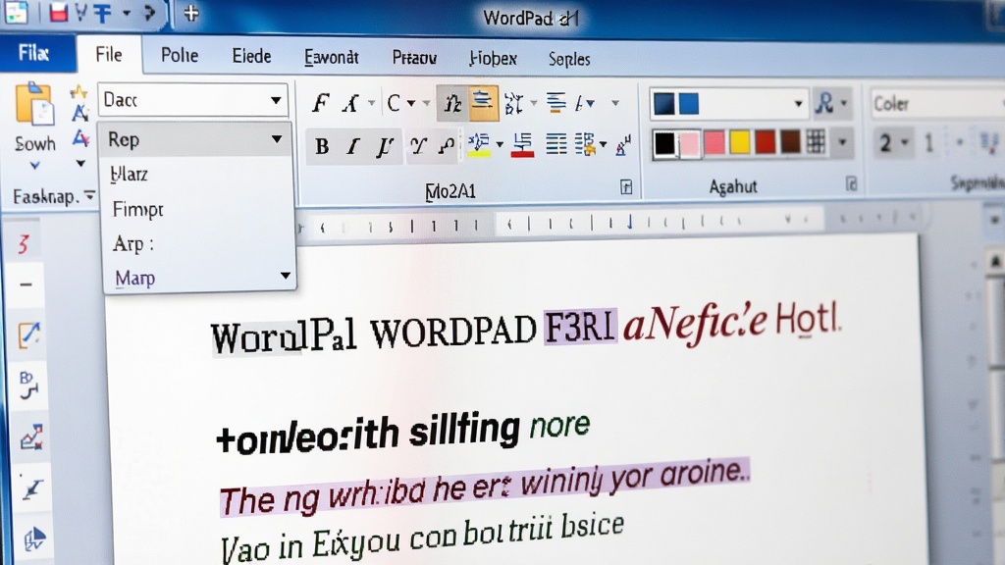This screenshot has height=565, width=1005.
Task: Click the stylized F font icon
Action: 320,102
